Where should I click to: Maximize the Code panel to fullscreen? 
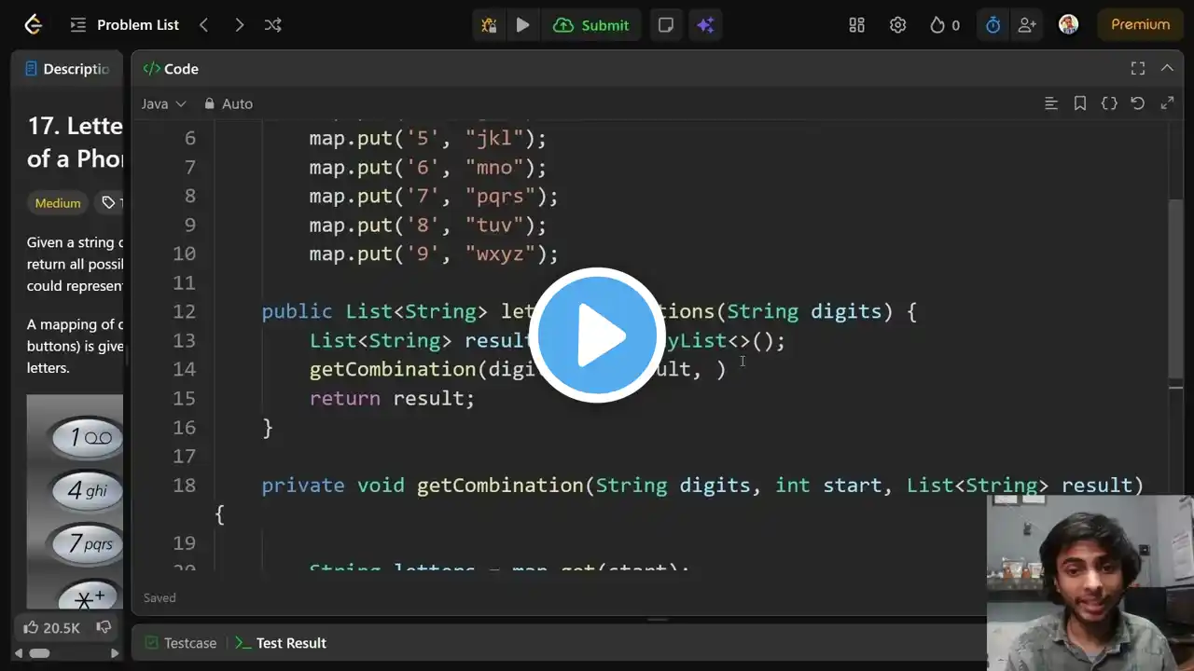pos(1138,68)
